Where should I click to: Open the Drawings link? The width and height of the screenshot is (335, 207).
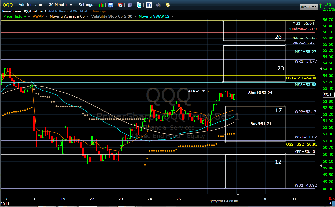pos(99,11)
